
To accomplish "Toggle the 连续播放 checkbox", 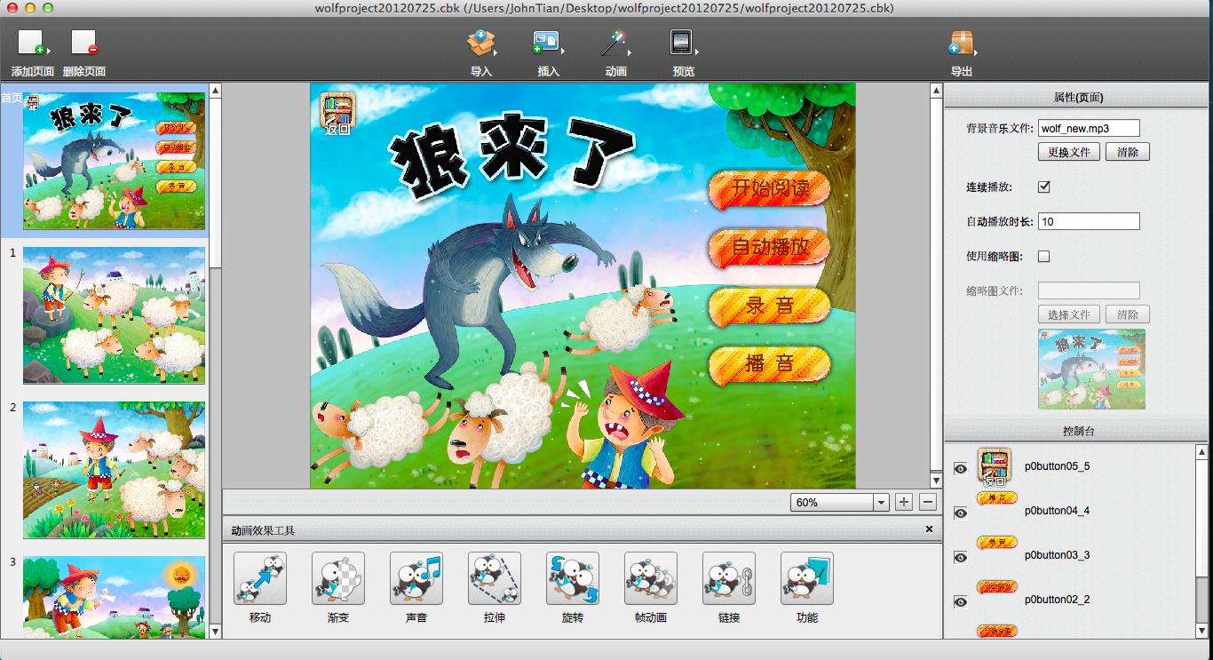I will tap(1044, 187).
